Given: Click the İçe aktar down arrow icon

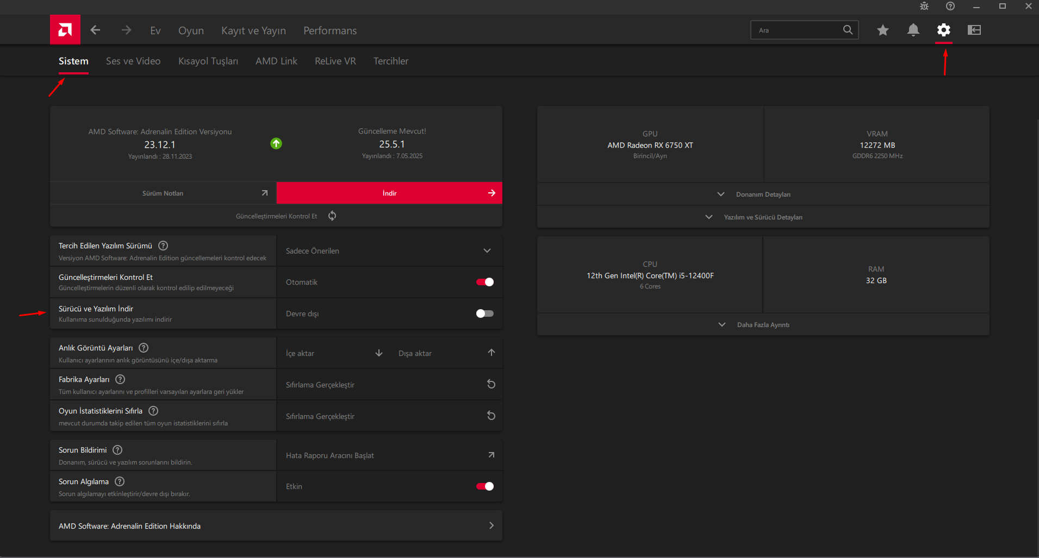Looking at the screenshot, I should [379, 353].
